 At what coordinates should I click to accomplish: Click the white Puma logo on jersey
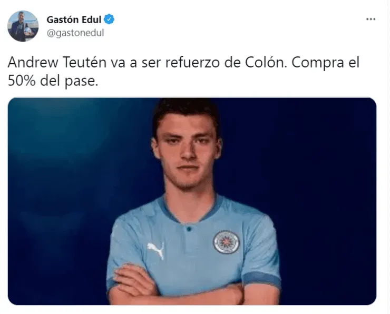pos(156,250)
